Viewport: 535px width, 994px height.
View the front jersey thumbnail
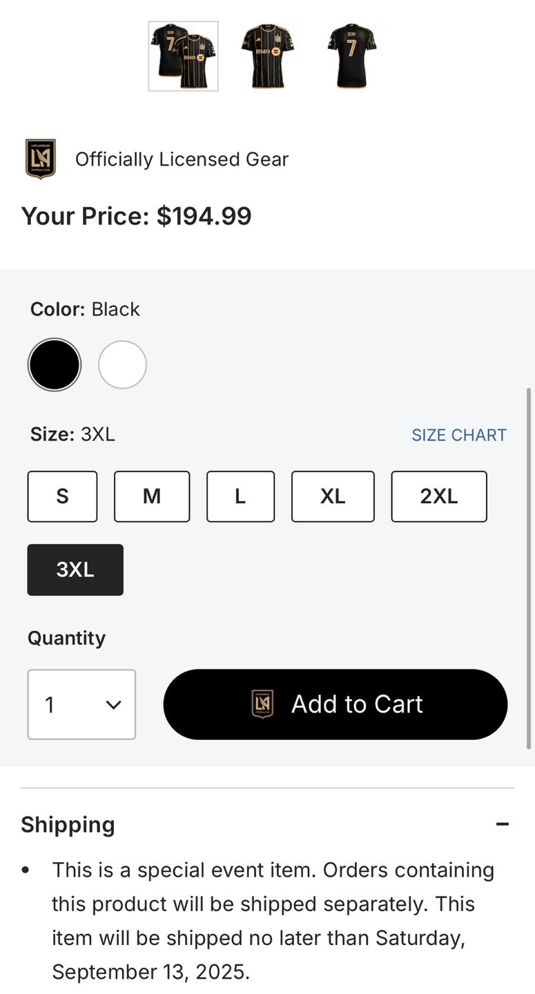[x=268, y=56]
